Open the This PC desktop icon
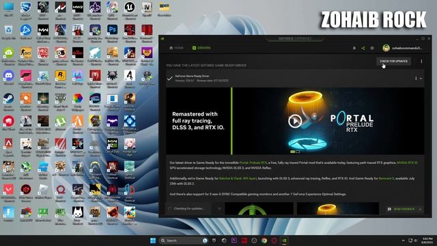Image resolution: width=437 pixels, height=246 pixels. click(x=8, y=10)
